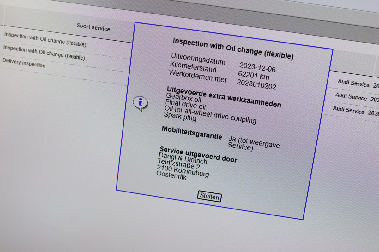Close the dialog with the Sluiten button
Screen dimensions: 379x252
(209, 197)
